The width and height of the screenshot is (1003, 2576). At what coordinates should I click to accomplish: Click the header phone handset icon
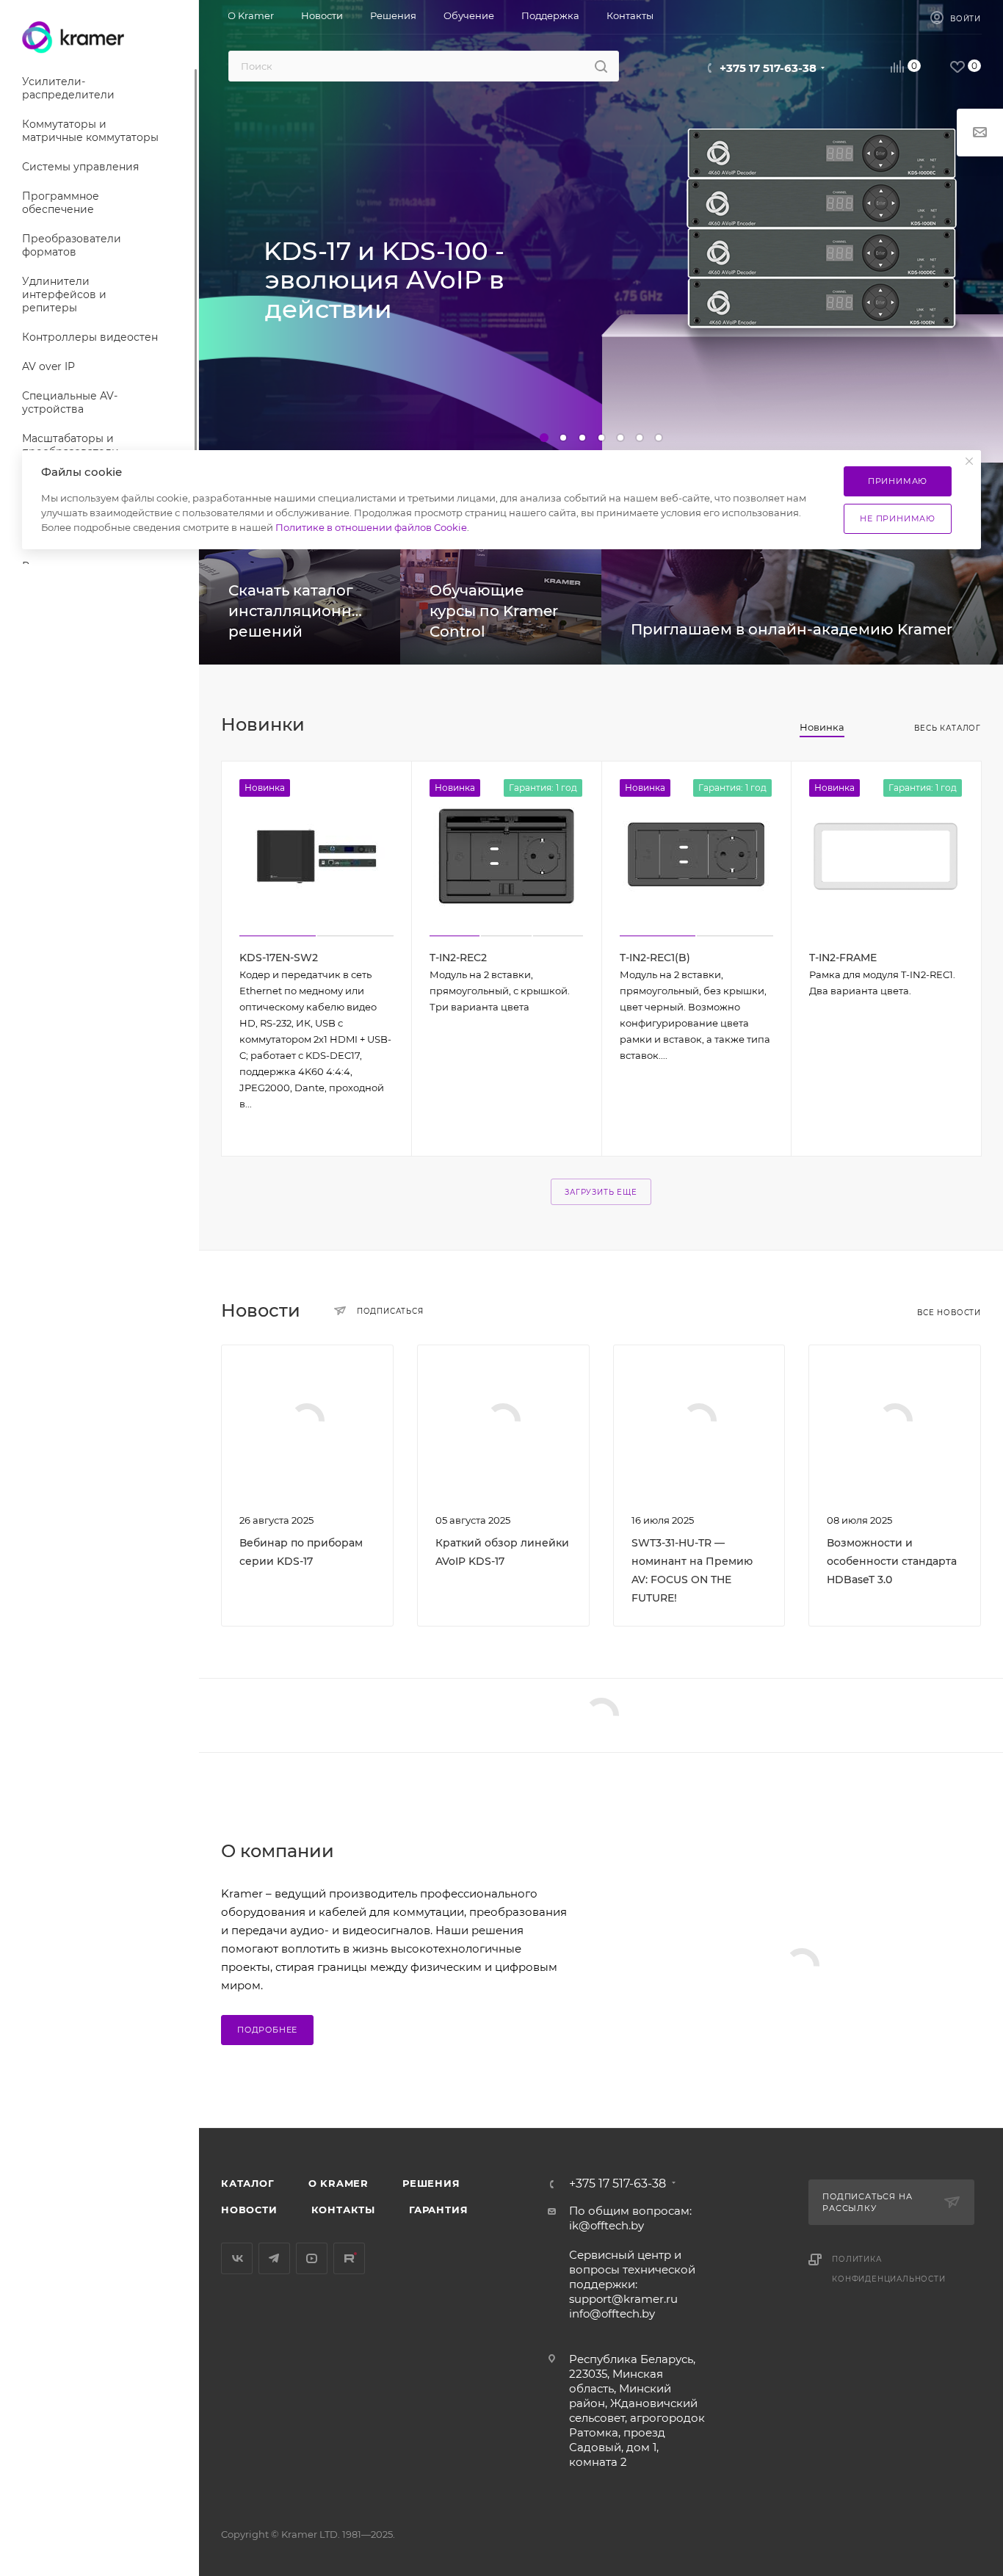tap(709, 68)
